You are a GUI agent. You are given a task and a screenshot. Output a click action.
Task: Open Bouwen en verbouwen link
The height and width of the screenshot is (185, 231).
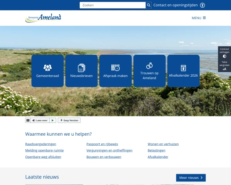pos(104,157)
